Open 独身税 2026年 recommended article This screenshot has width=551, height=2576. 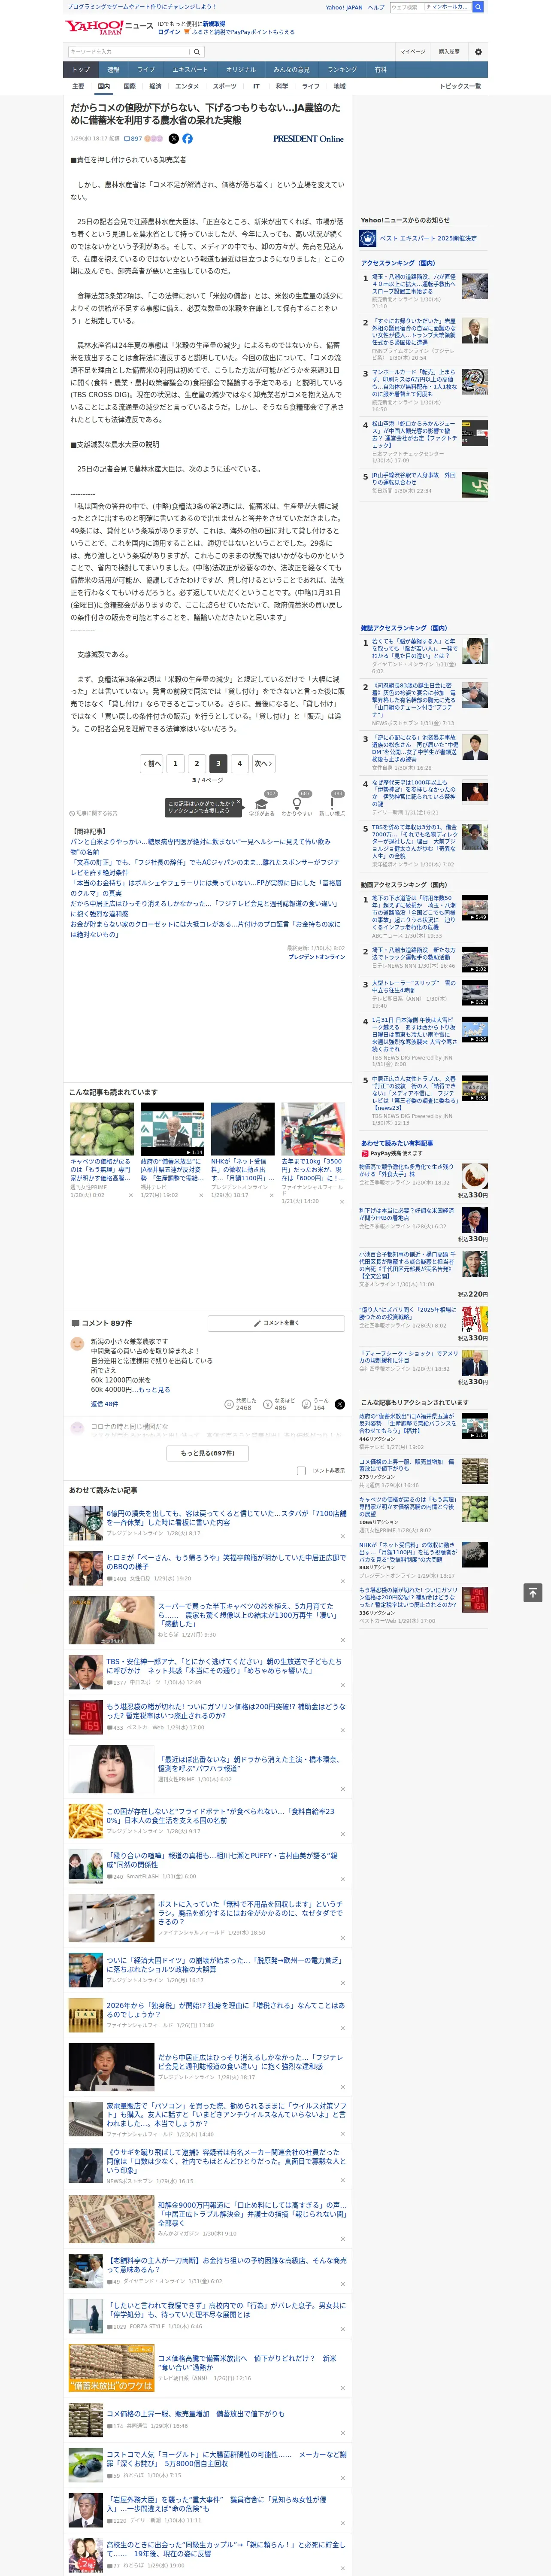pyautogui.click(x=226, y=2010)
